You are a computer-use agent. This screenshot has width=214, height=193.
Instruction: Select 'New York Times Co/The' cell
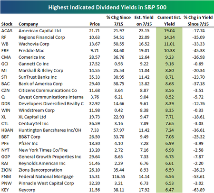(x=43, y=150)
